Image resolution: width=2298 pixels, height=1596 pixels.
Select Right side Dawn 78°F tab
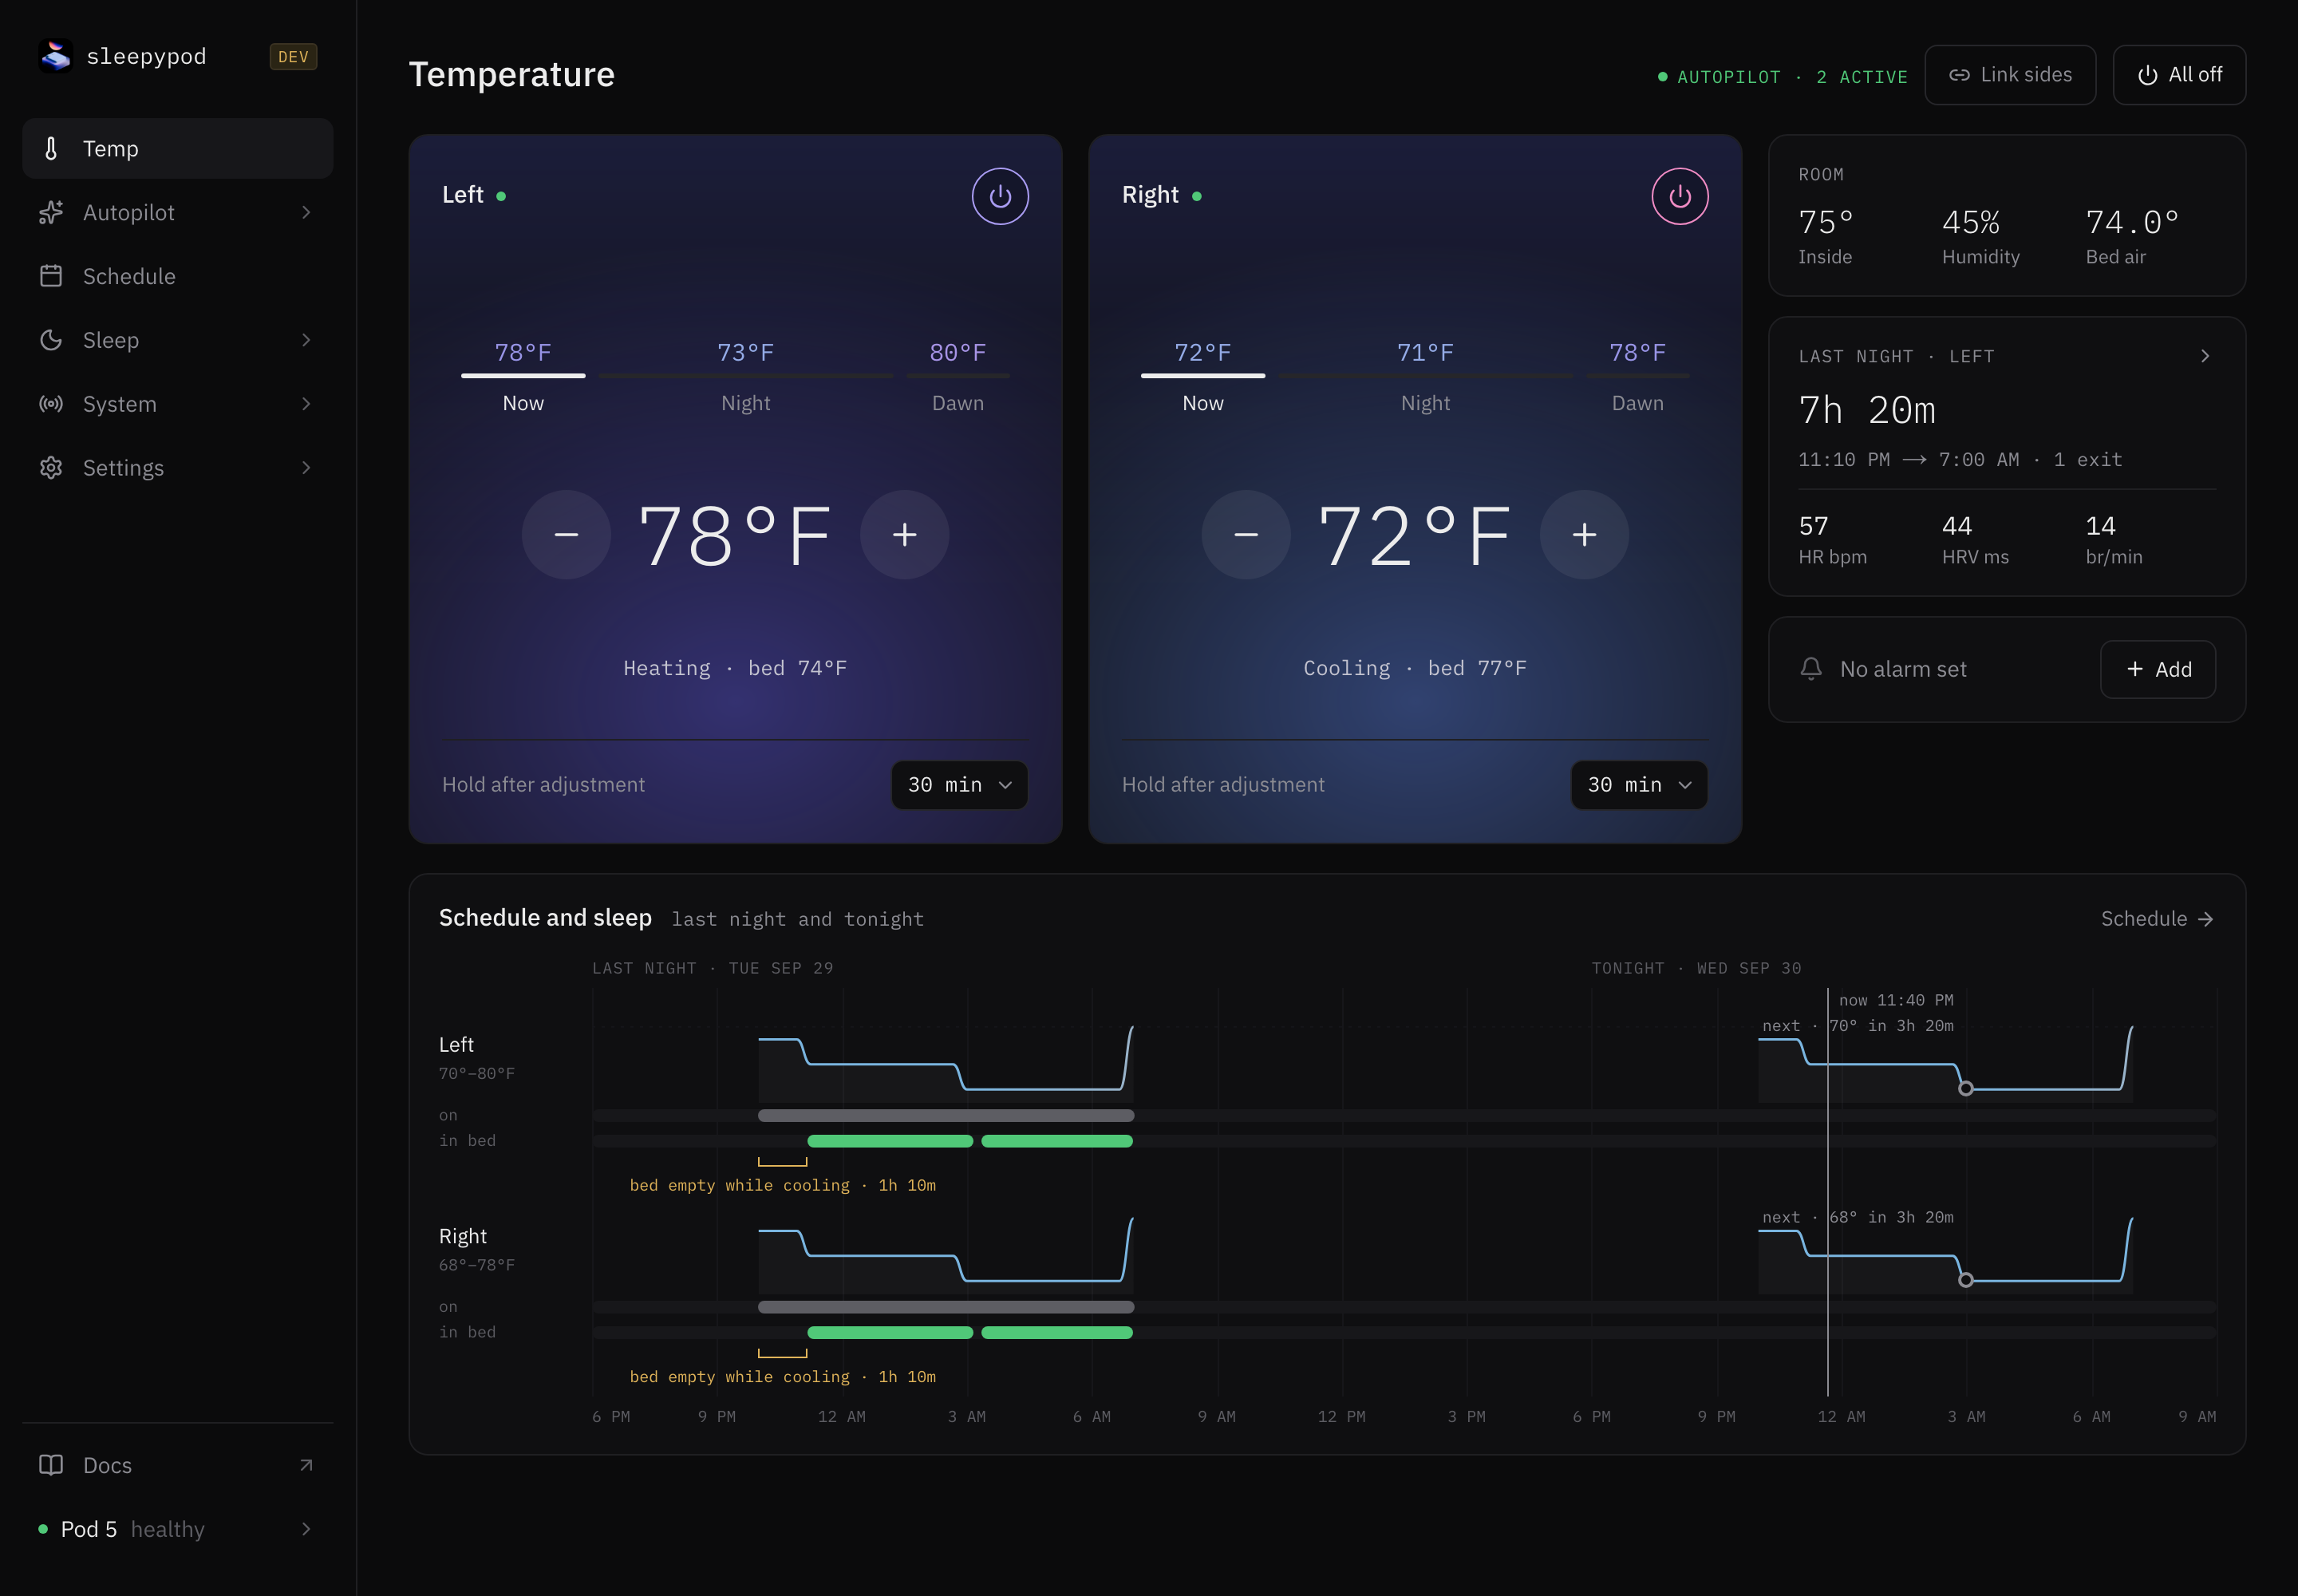click(x=1638, y=377)
